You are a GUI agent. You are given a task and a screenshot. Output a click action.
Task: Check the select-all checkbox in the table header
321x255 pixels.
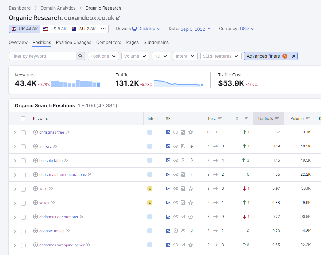(x=23, y=118)
